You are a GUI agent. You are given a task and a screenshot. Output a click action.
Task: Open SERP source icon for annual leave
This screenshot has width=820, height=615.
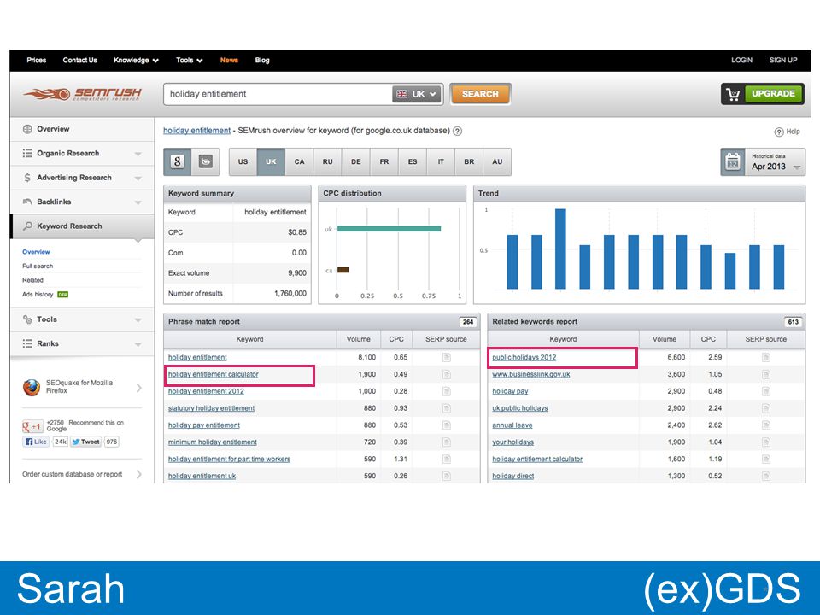765,425
